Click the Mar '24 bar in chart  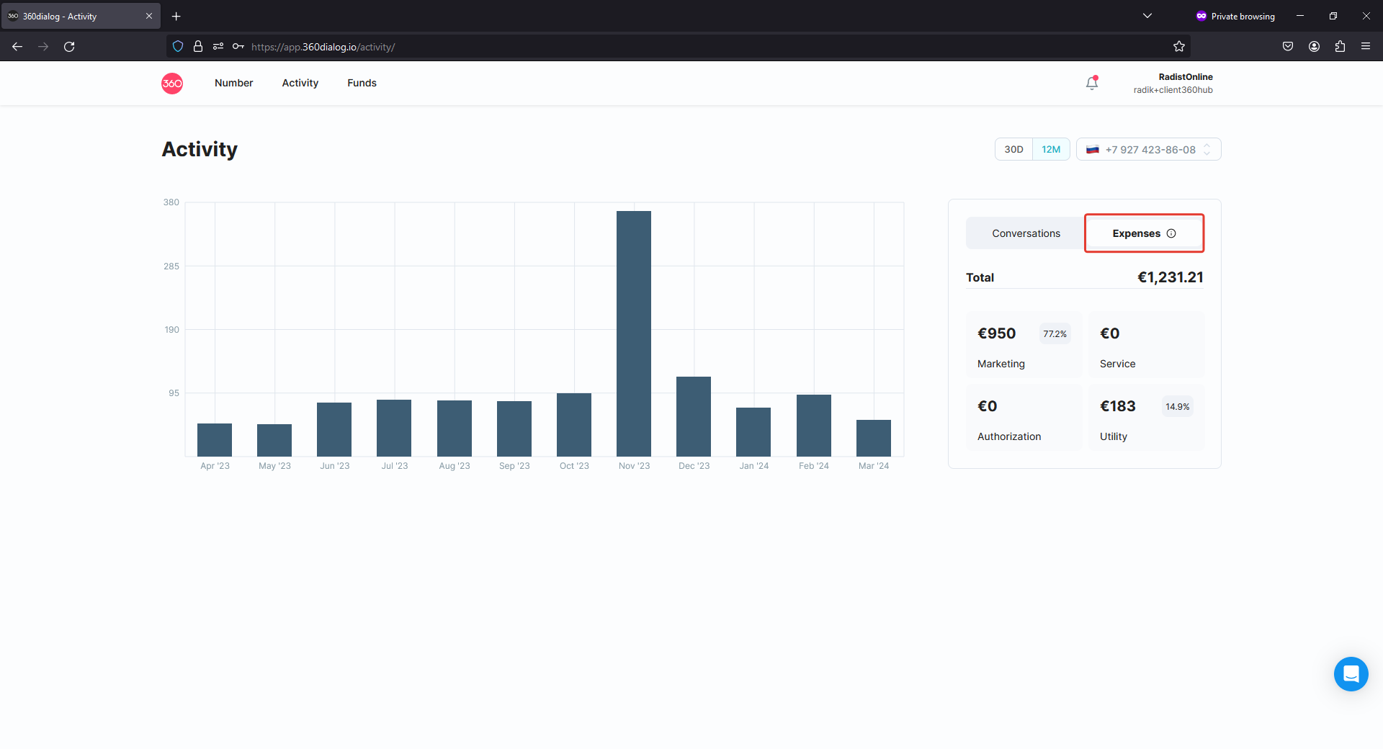point(874,438)
